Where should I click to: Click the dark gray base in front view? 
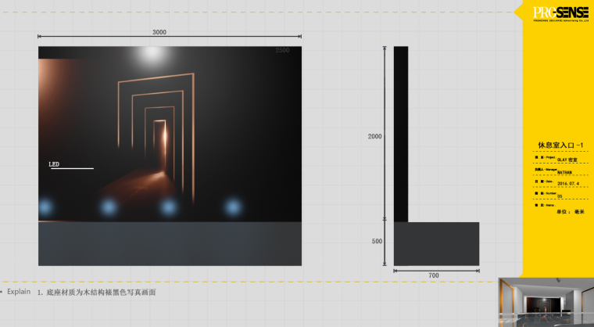pyautogui.click(x=170, y=243)
